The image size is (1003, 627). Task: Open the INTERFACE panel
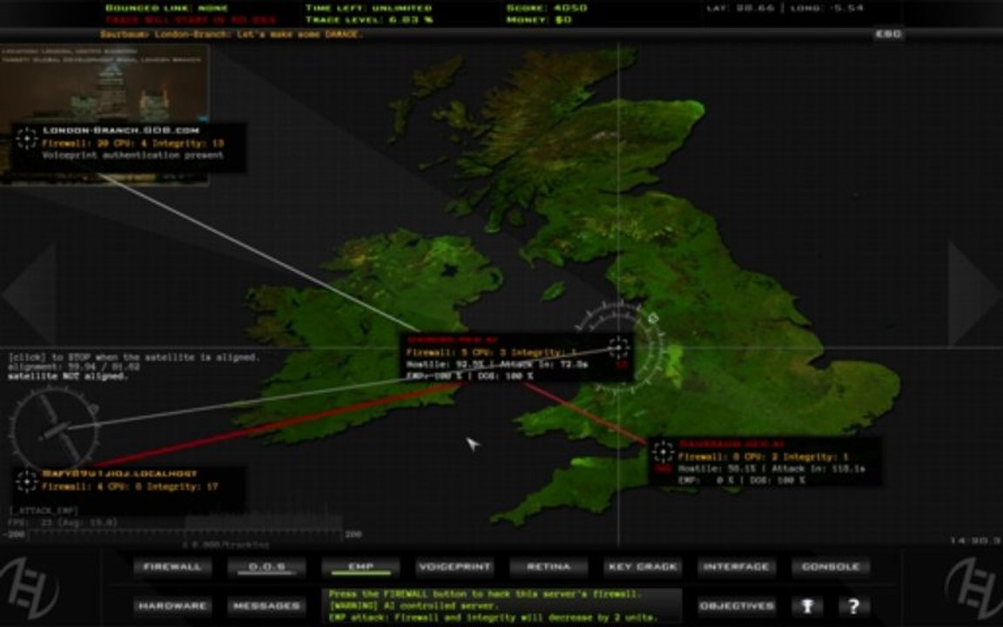coord(737,567)
